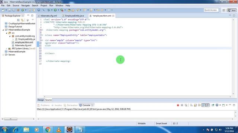Click the Run External Tools icon
238x133 pixels.
tap(62, 10)
